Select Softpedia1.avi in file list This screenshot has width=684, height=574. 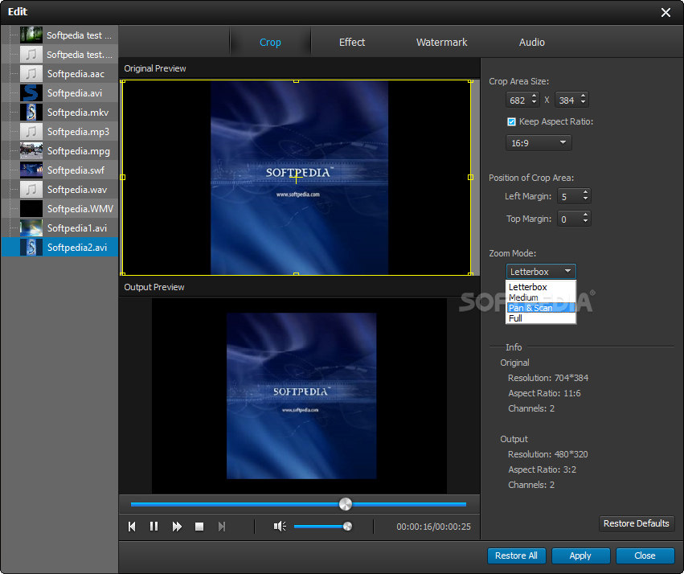77,228
